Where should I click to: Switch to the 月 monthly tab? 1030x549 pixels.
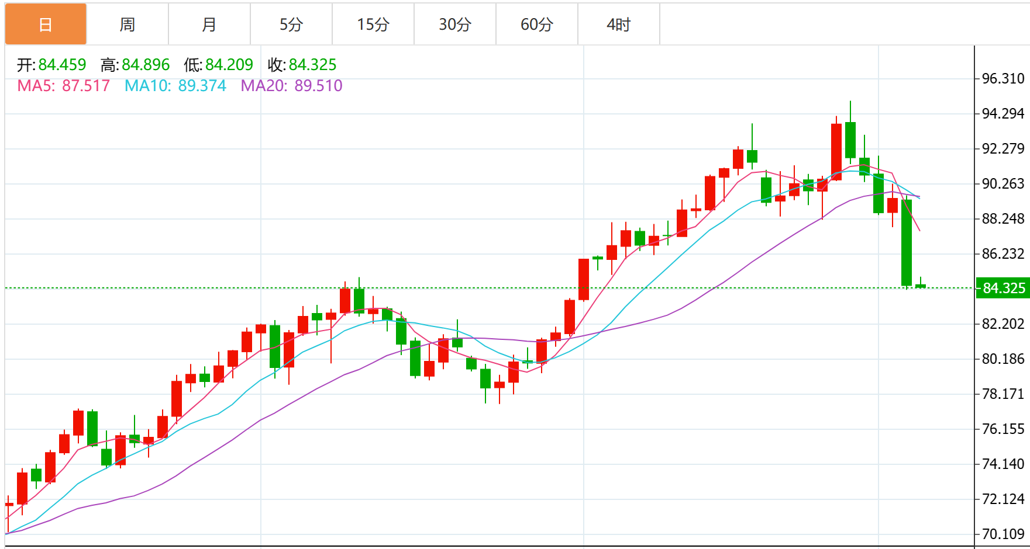pos(209,25)
